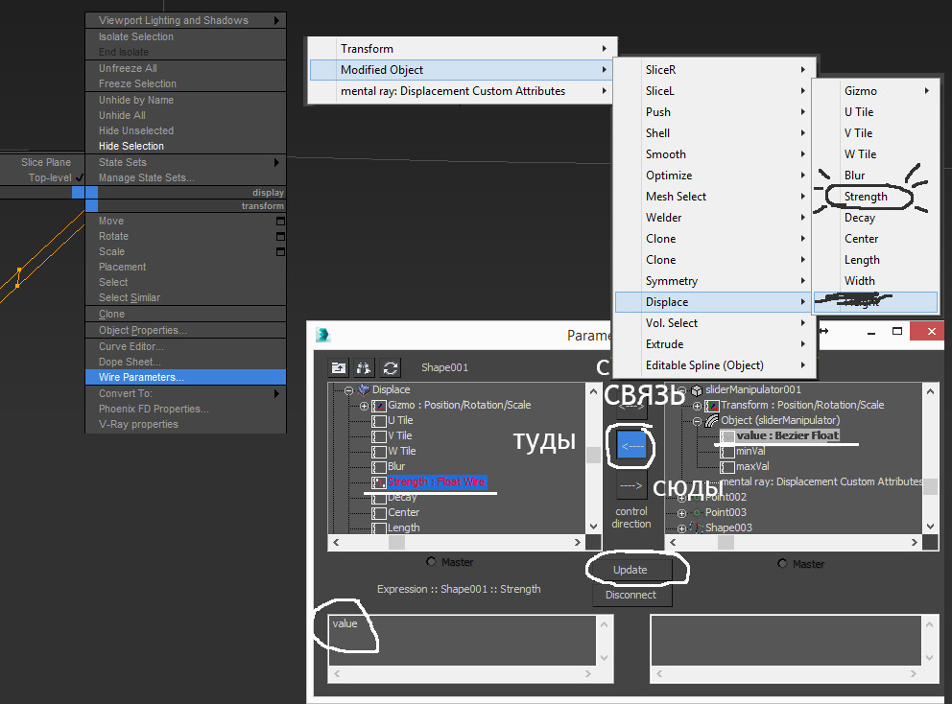Click the Object (sliderManipulator) icon

[711, 421]
